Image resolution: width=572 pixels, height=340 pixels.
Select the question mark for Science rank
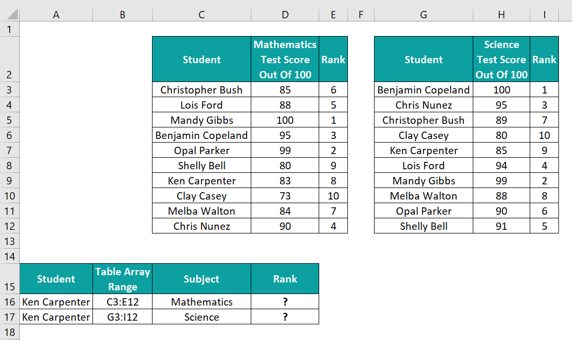(x=285, y=316)
